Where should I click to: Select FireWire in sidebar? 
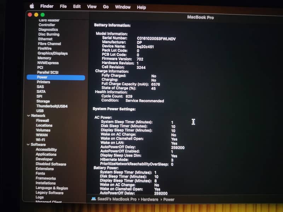[45, 48]
